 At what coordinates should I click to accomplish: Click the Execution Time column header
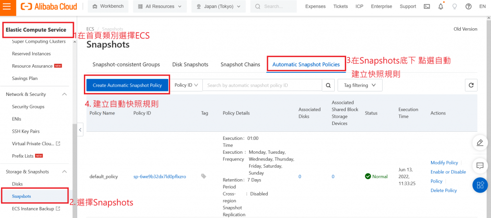point(409,113)
